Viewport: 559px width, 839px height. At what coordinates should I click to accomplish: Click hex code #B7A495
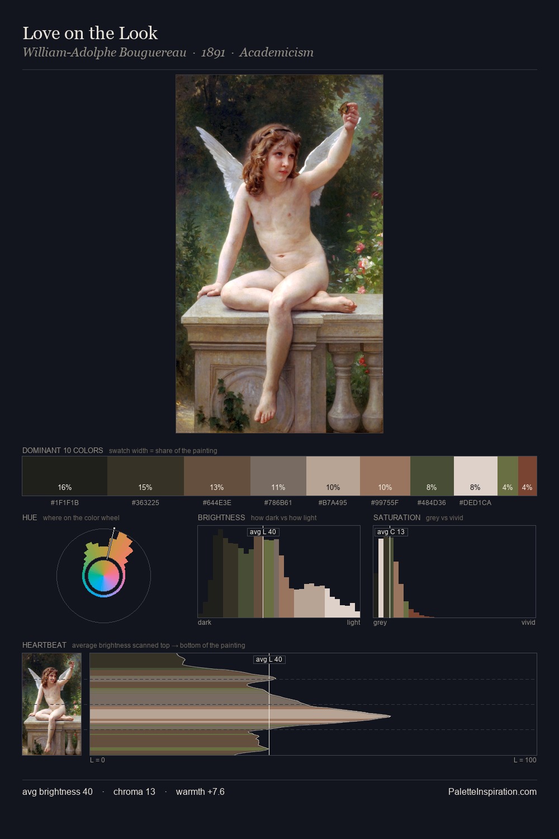click(333, 503)
